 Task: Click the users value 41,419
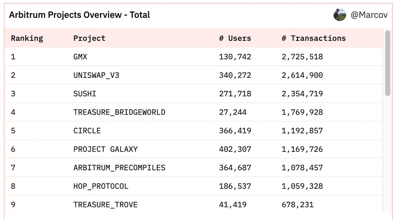pyautogui.click(x=233, y=205)
